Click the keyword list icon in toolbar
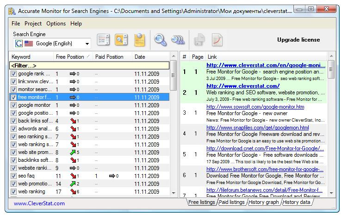348x221 pixels. pyautogui.click(x=103, y=40)
